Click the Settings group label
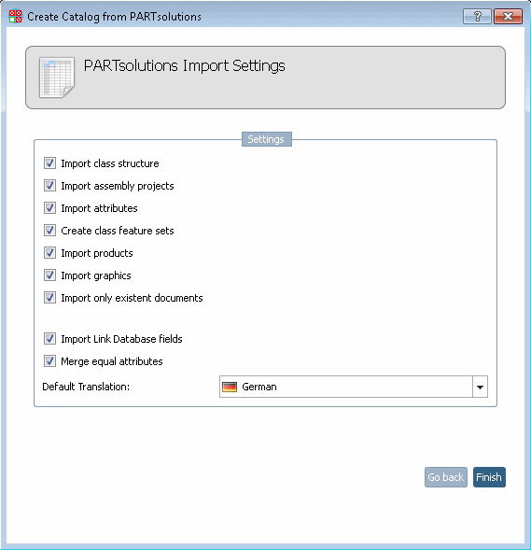The width and height of the screenshot is (531, 550). pyautogui.click(x=266, y=139)
